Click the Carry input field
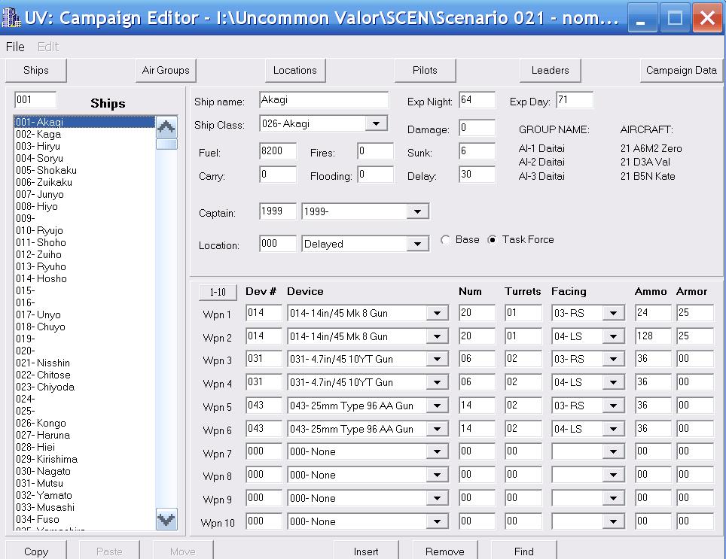The height and width of the screenshot is (559, 726). (x=278, y=175)
